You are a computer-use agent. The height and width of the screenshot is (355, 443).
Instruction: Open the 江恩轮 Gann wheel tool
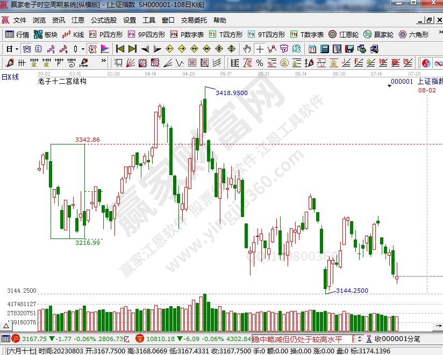[x=344, y=34]
